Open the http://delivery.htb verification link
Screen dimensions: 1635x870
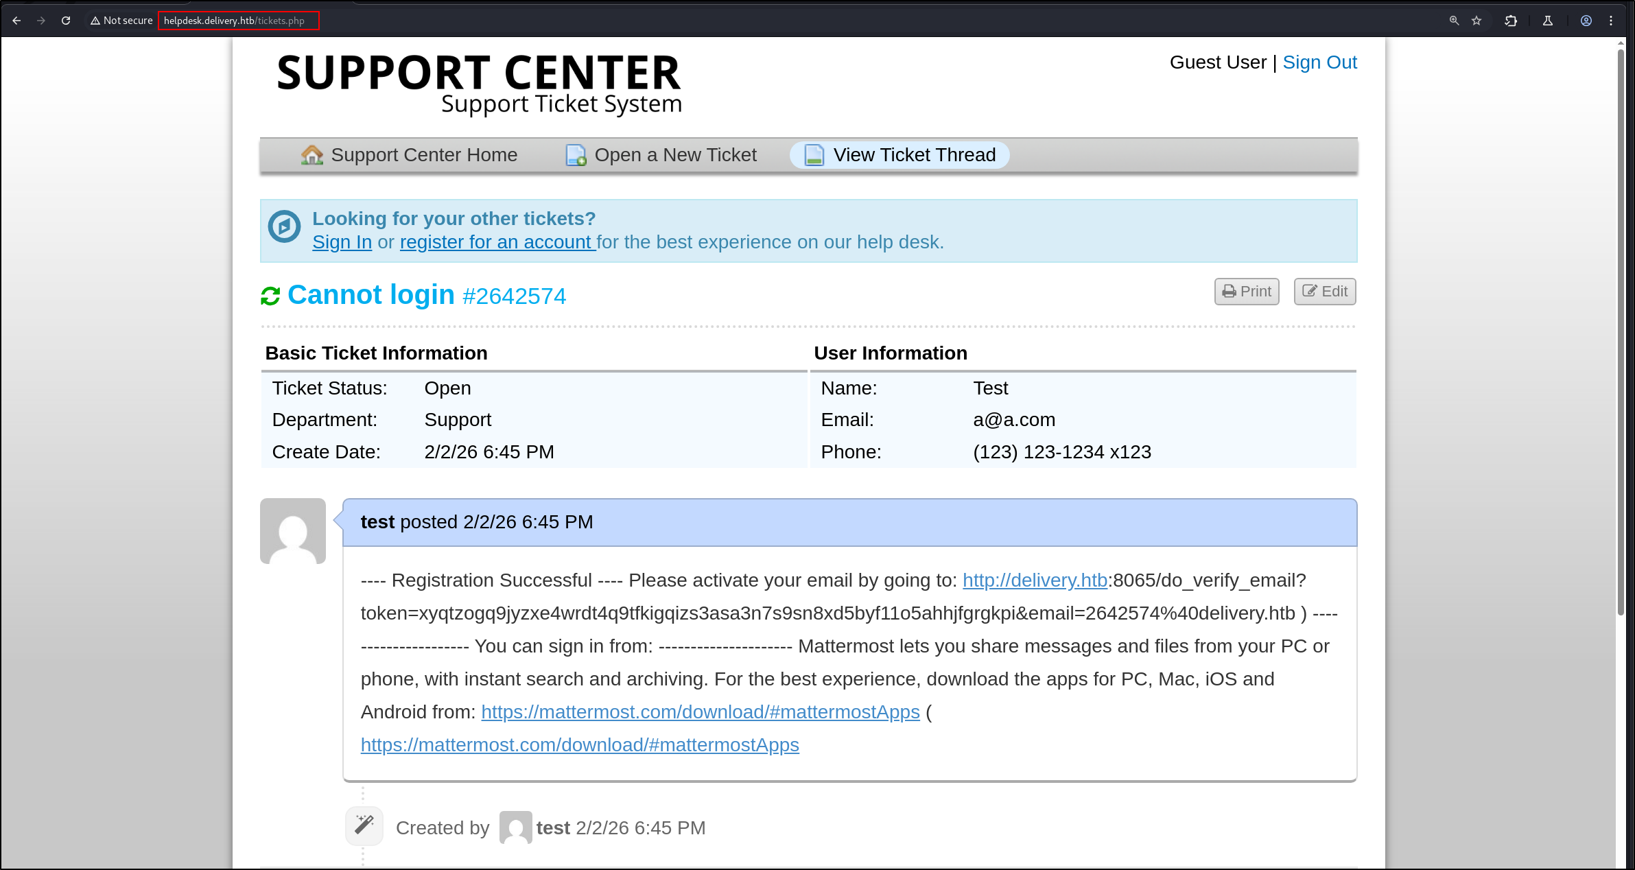pyautogui.click(x=1035, y=580)
